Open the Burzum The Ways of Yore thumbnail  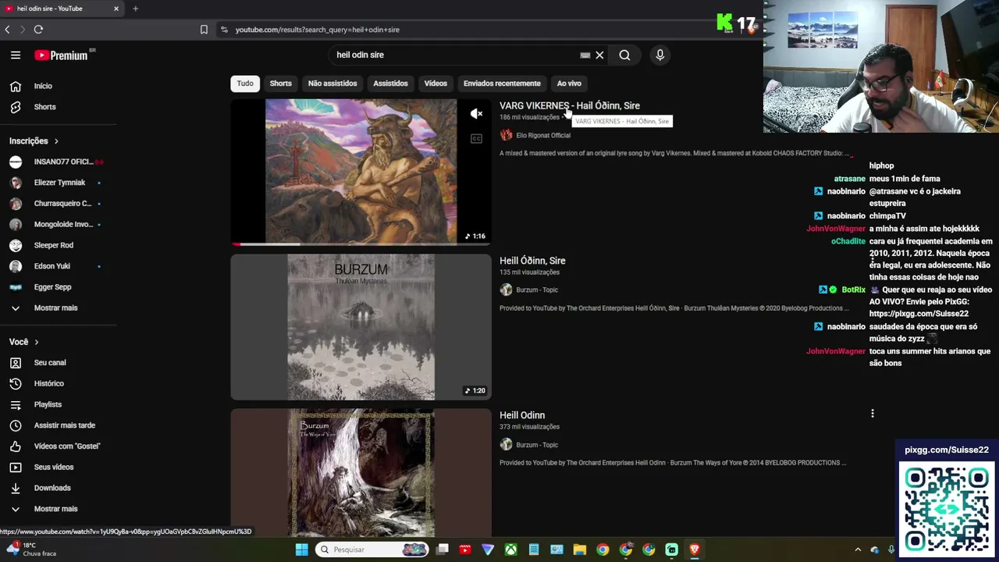point(361,473)
